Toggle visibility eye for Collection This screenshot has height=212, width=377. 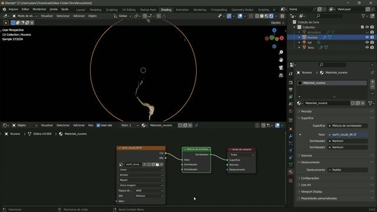point(367,27)
